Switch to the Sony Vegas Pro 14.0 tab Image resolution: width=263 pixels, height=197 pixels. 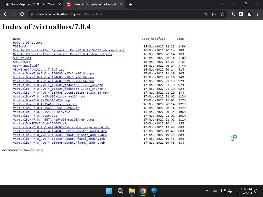click(32, 4)
